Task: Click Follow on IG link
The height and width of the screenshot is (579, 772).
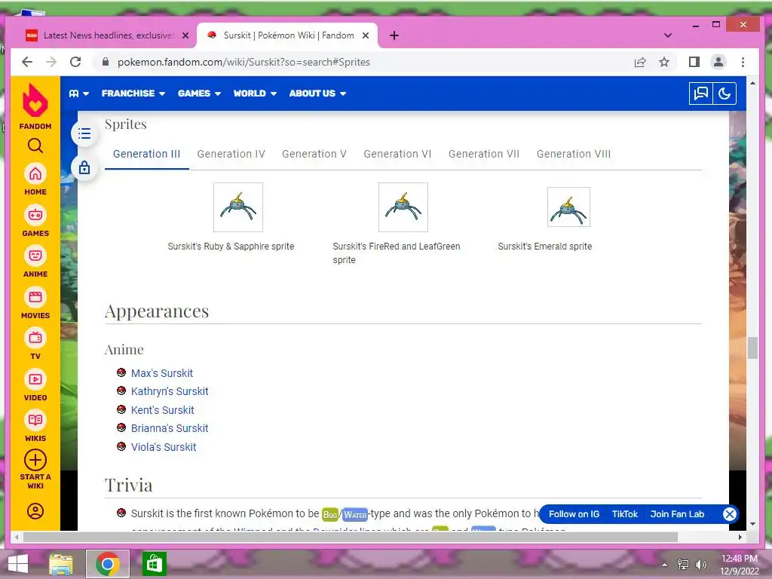Action: pos(574,514)
